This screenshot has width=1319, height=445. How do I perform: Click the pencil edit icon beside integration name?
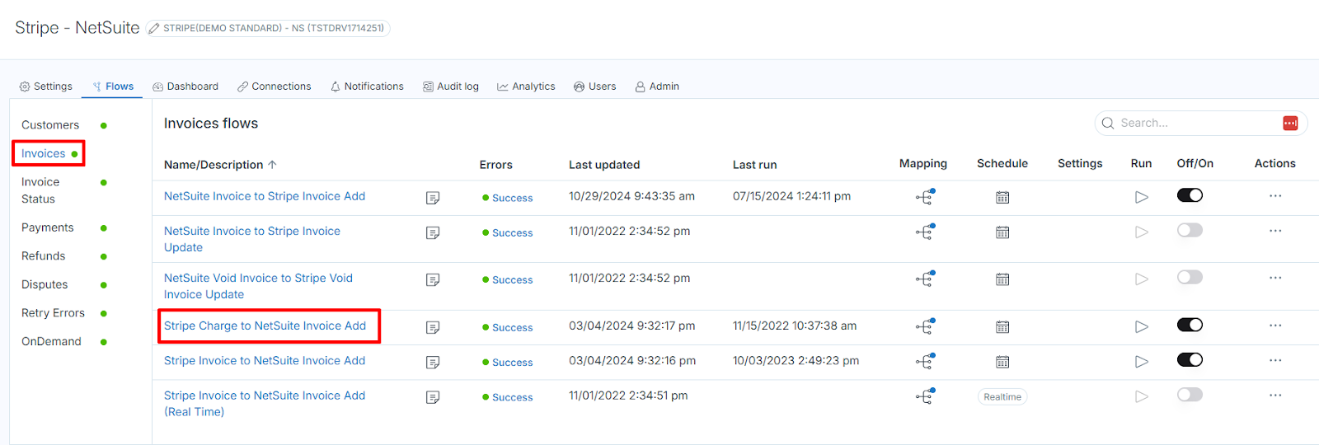click(x=154, y=29)
